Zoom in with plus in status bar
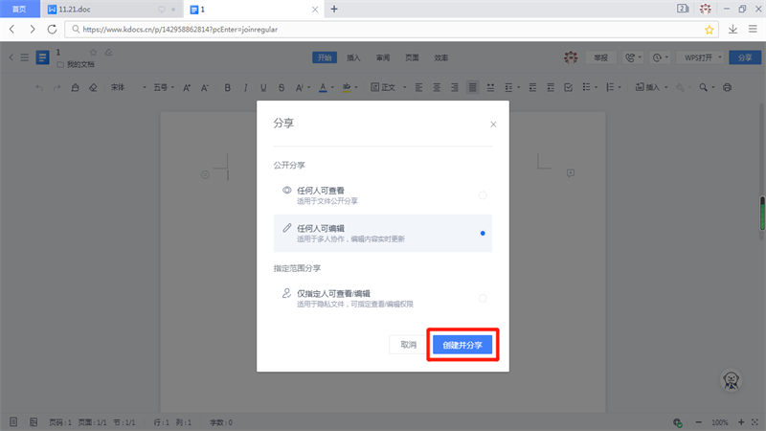 (x=740, y=422)
